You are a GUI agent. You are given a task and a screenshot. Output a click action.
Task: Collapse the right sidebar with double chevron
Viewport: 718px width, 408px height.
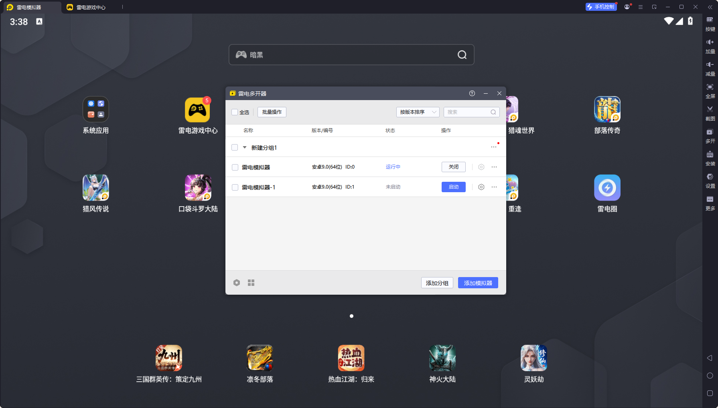coord(710,7)
